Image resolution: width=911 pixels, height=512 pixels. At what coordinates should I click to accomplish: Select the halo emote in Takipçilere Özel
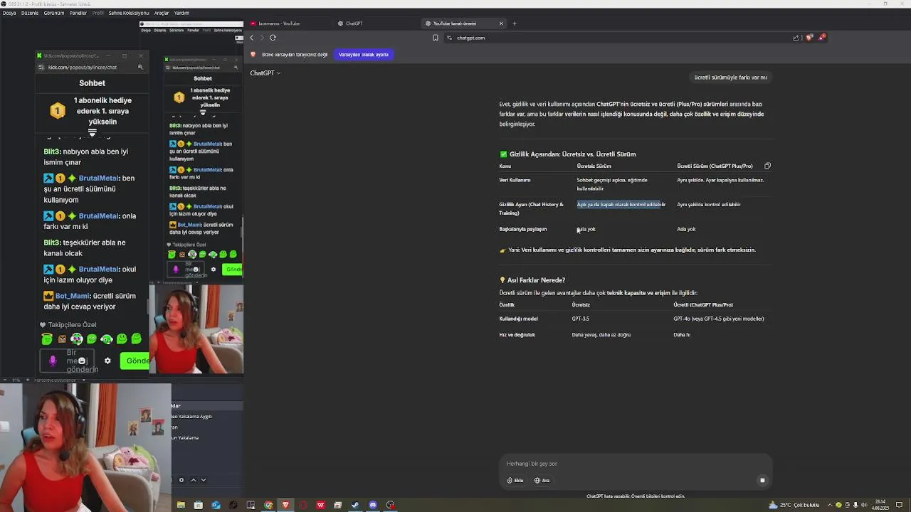47,339
